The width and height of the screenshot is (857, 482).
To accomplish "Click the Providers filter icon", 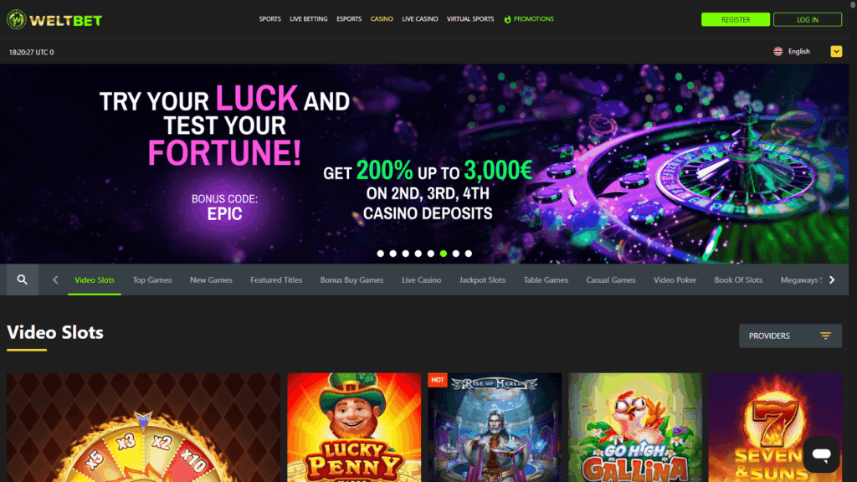I will pos(825,336).
